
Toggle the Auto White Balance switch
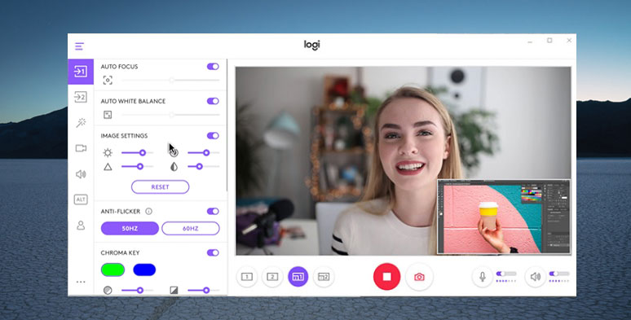(x=213, y=101)
